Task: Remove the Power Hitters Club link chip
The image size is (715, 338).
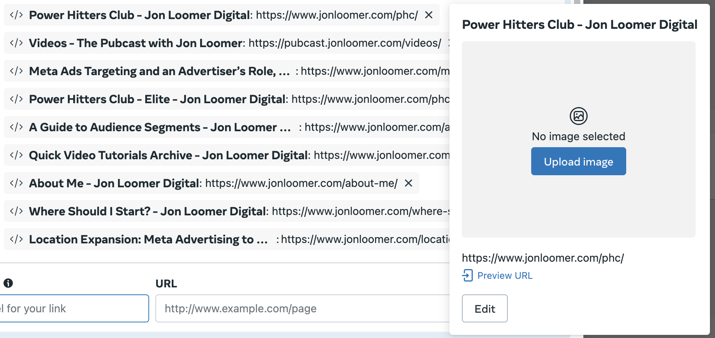Action: pyautogui.click(x=429, y=15)
